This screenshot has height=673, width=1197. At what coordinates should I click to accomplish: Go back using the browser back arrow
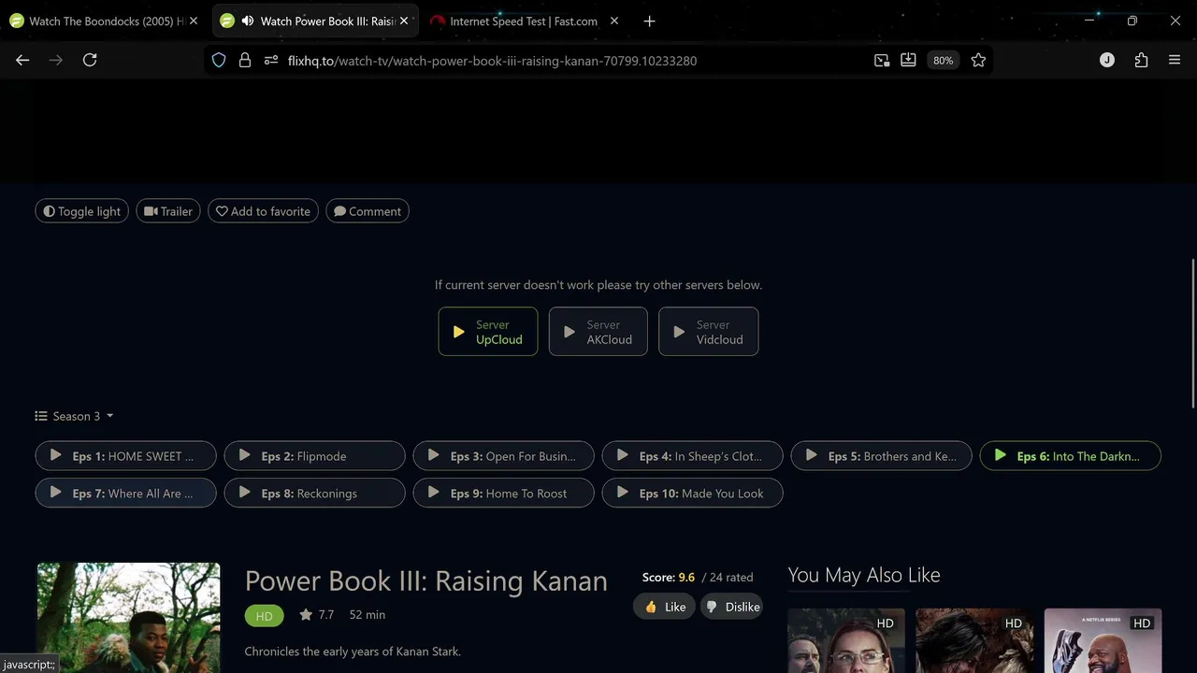22,60
